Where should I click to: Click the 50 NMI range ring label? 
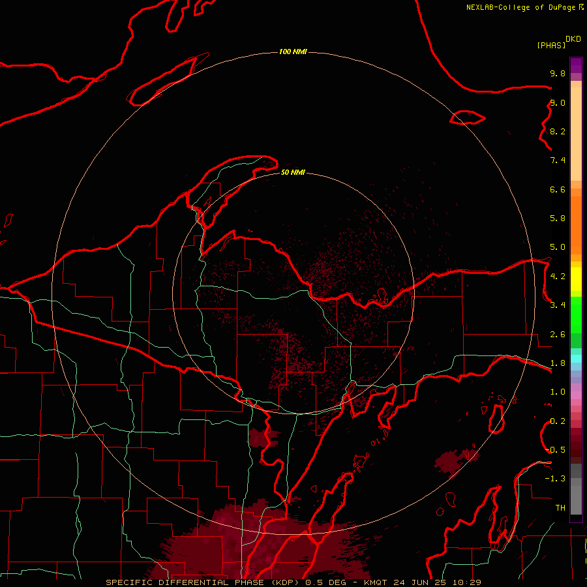[x=293, y=172]
